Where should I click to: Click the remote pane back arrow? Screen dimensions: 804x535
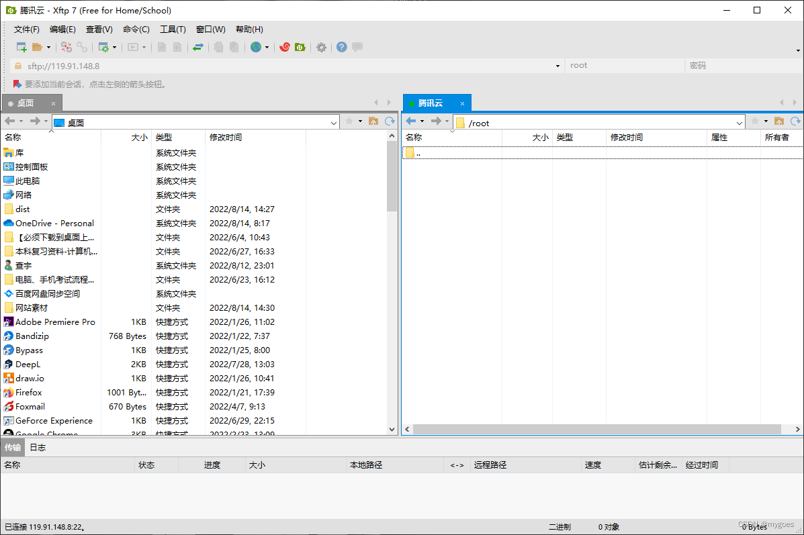coord(411,121)
